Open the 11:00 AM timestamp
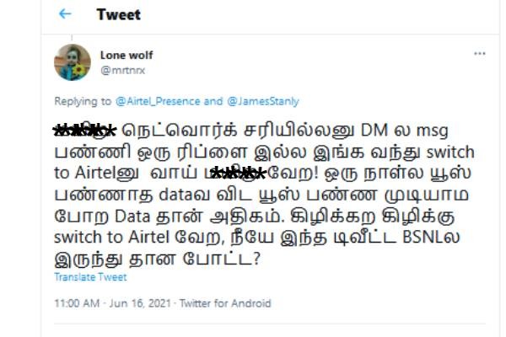Viewport: 506px width, 337px height. (x=77, y=303)
